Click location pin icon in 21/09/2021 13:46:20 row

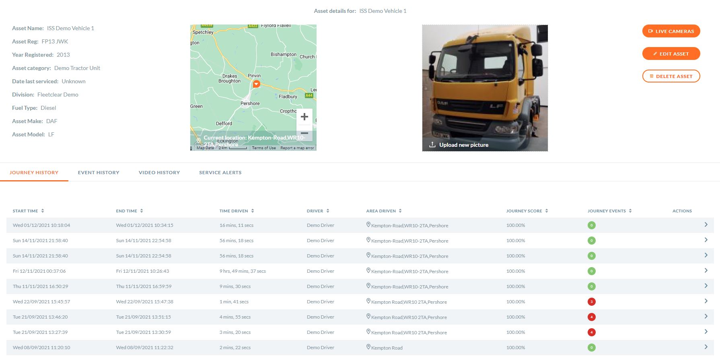(368, 316)
